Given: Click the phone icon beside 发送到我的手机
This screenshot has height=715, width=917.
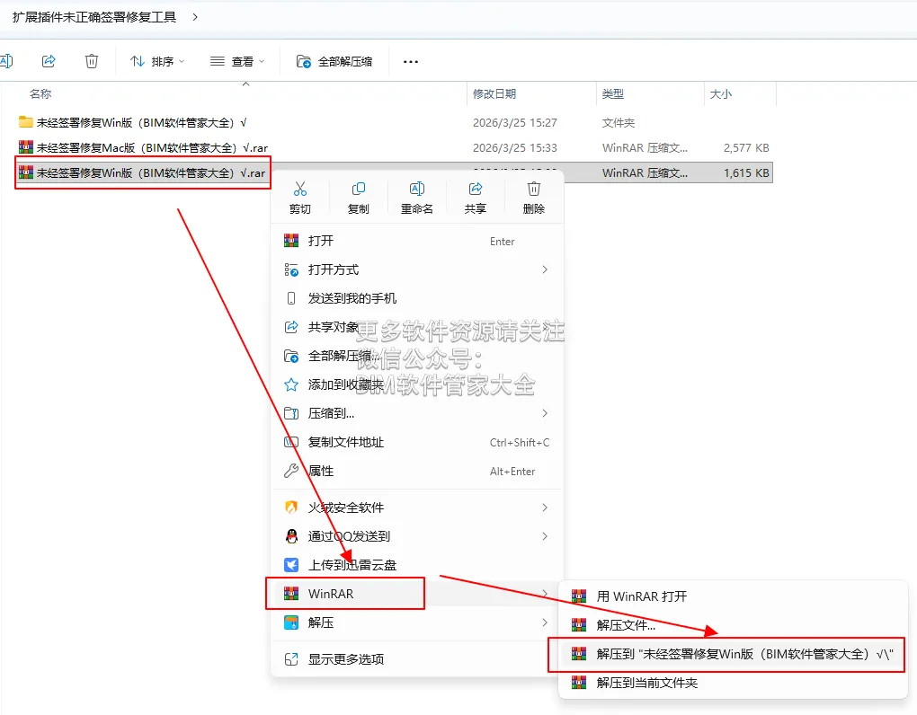Looking at the screenshot, I should tap(291, 298).
